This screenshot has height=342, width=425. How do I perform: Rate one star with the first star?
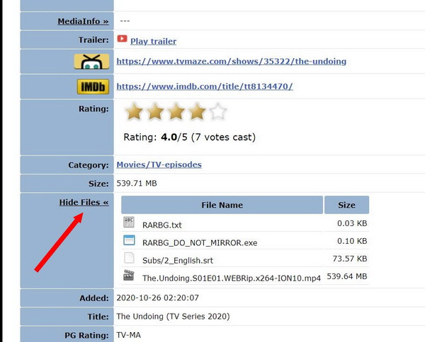tap(133, 112)
